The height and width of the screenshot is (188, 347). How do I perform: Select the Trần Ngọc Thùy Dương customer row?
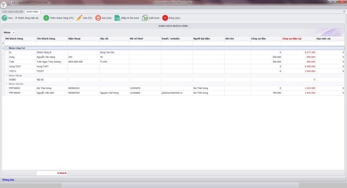(51, 62)
